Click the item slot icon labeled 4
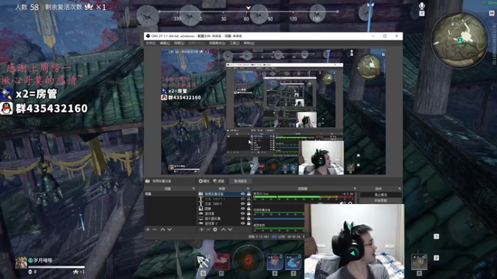This screenshot has width=497, height=279. (x=275, y=262)
